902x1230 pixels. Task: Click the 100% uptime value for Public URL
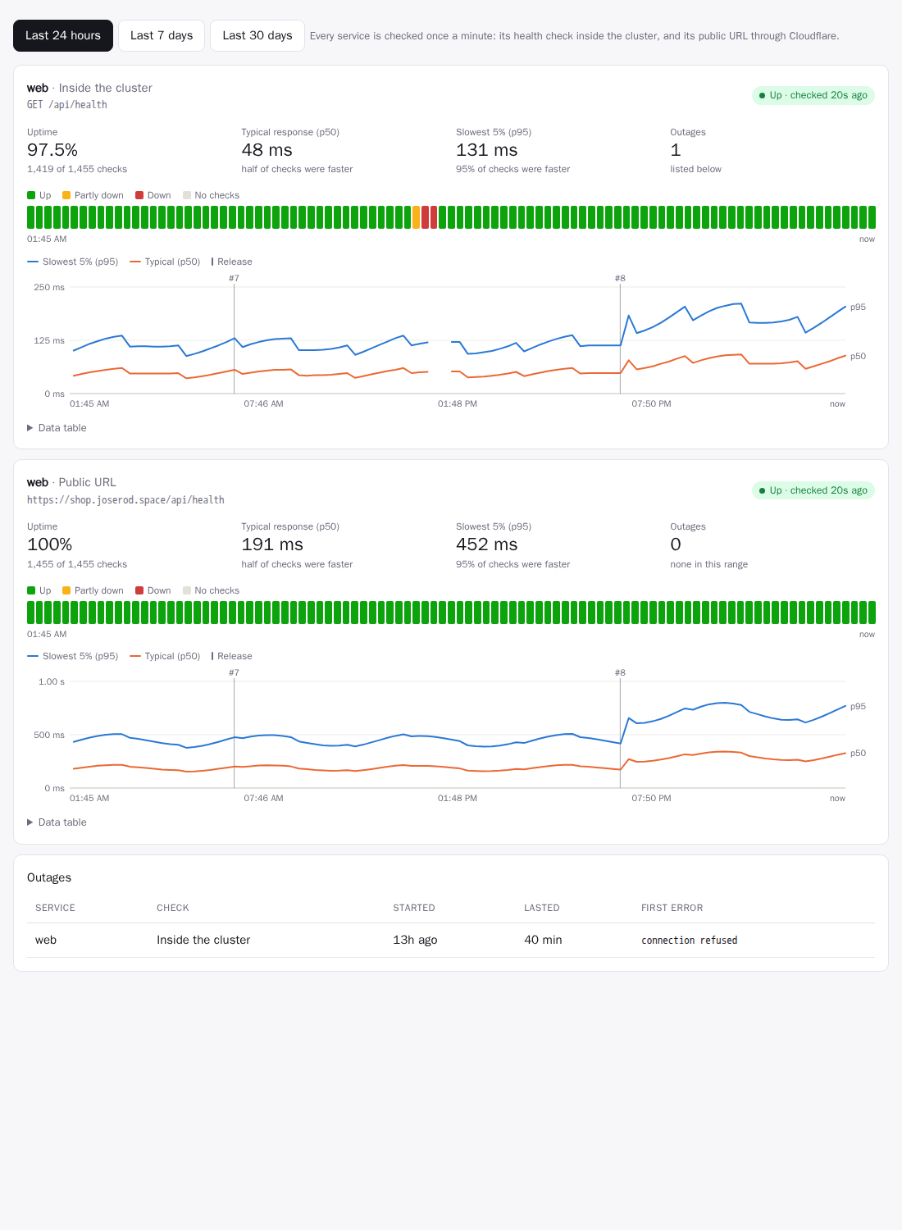50,544
